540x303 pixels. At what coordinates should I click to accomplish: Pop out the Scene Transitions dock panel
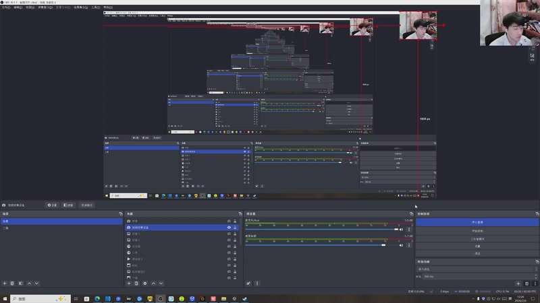pos(537,261)
